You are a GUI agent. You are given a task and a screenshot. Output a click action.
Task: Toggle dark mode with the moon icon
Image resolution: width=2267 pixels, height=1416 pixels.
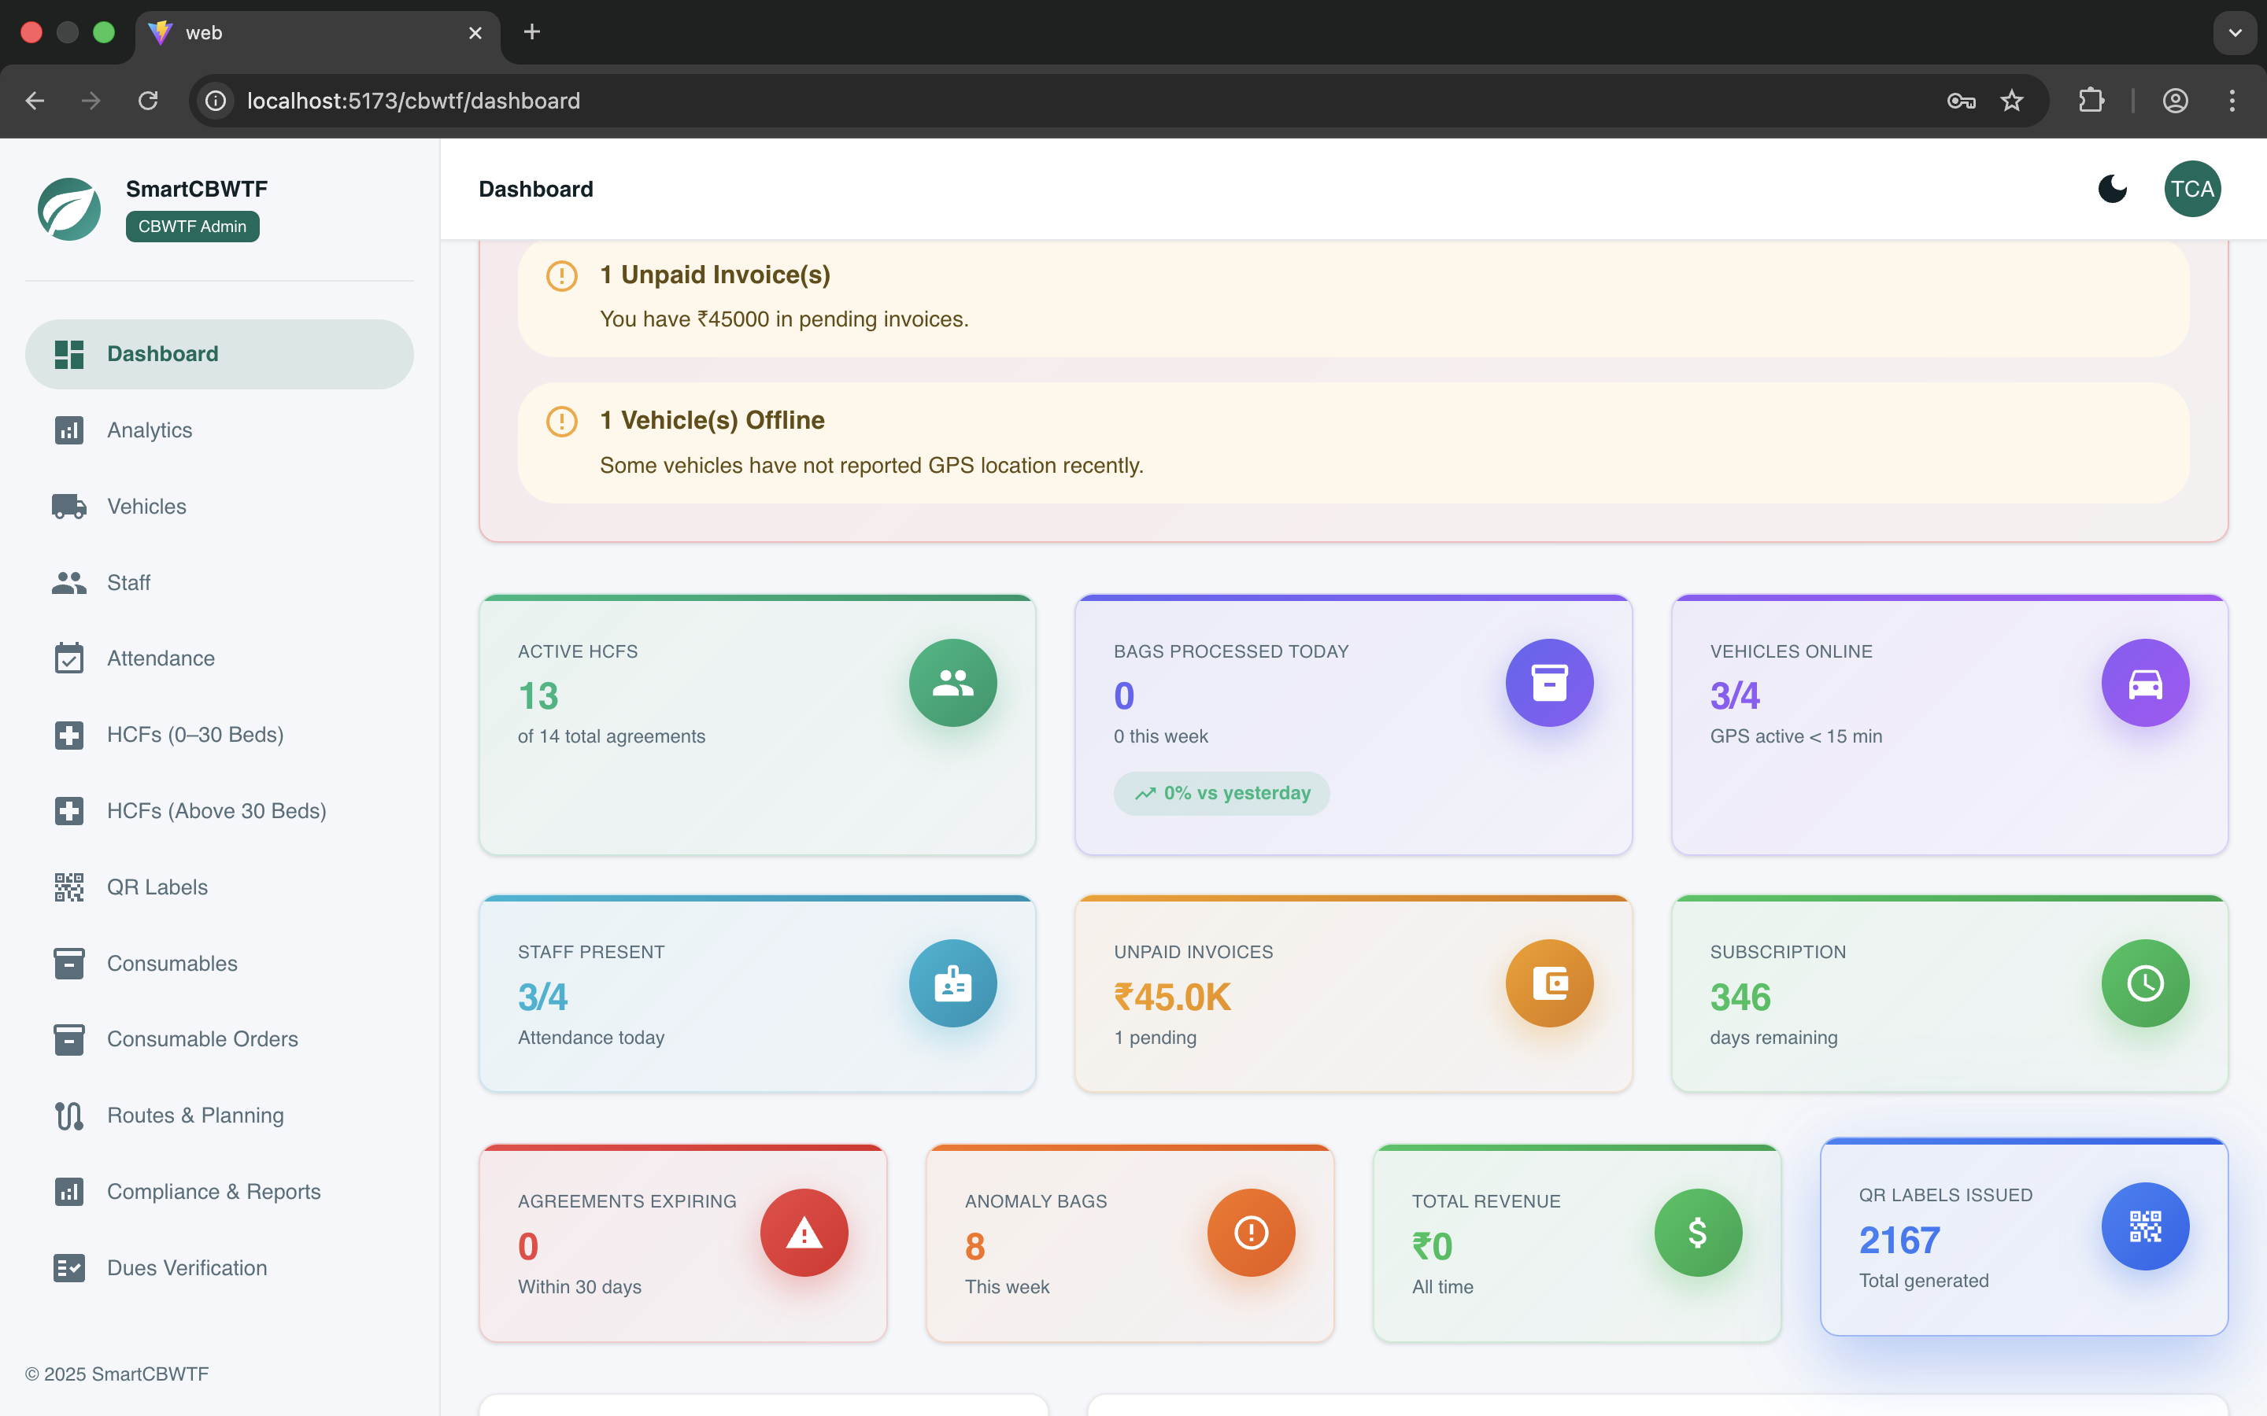[2113, 188]
